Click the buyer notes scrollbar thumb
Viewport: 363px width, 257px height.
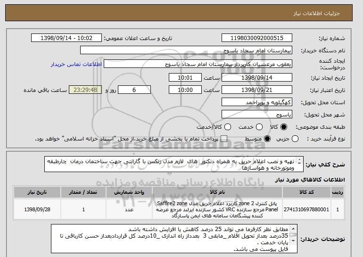[x=293, y=235]
